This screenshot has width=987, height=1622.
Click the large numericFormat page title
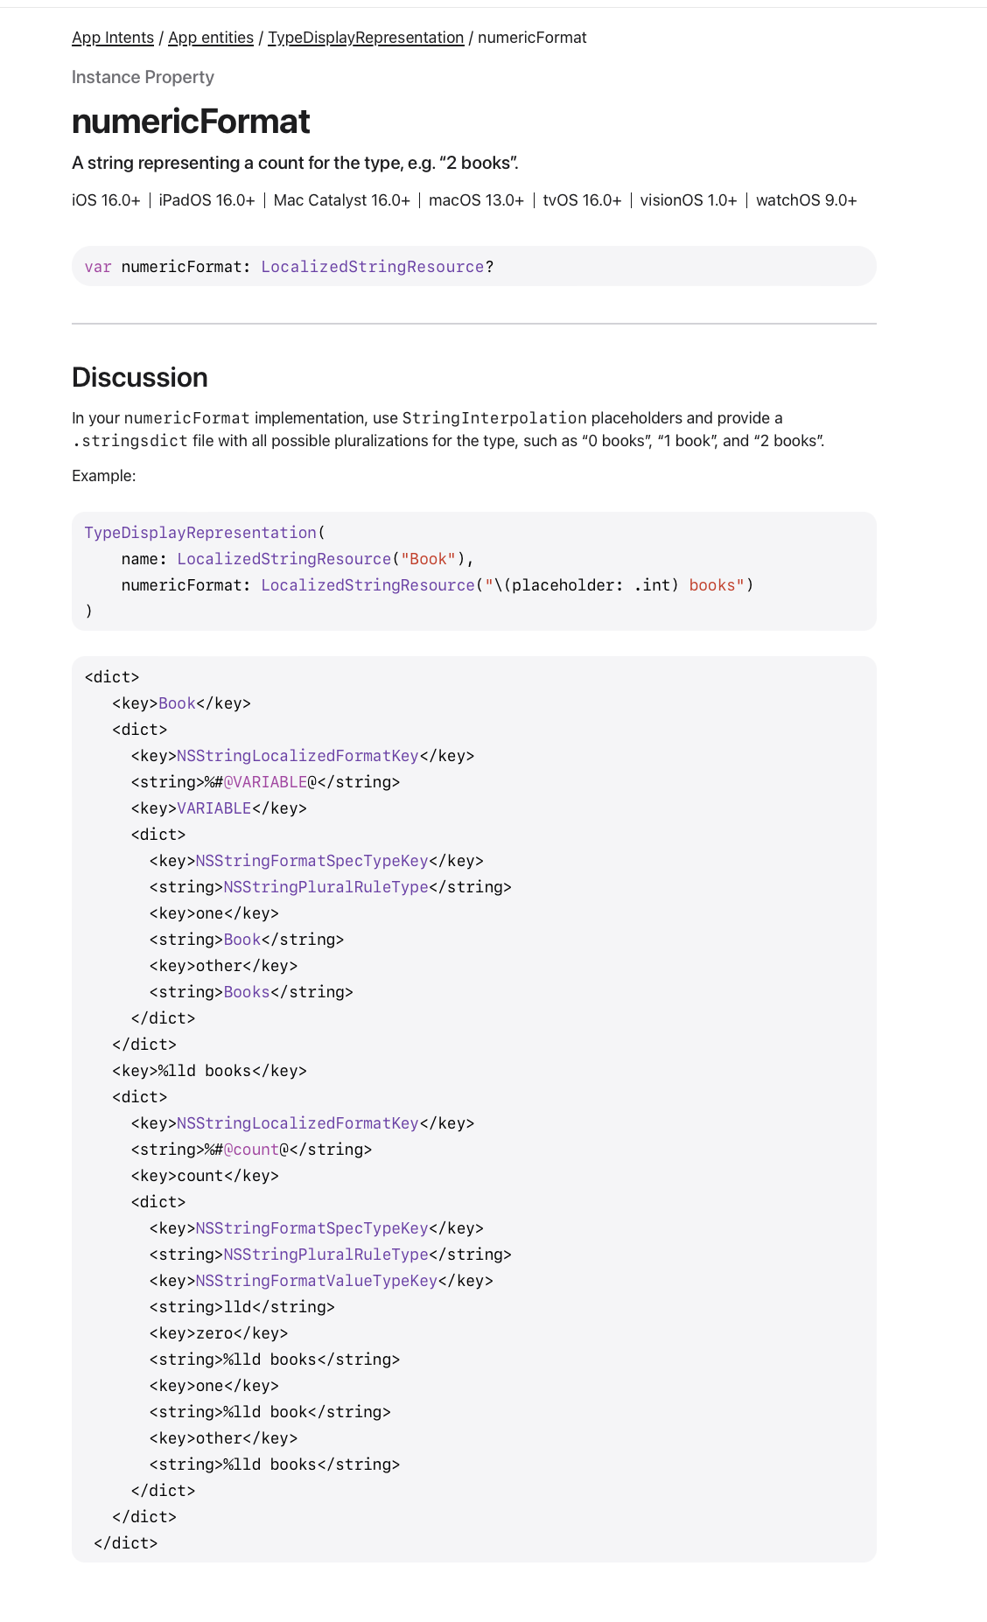191,122
